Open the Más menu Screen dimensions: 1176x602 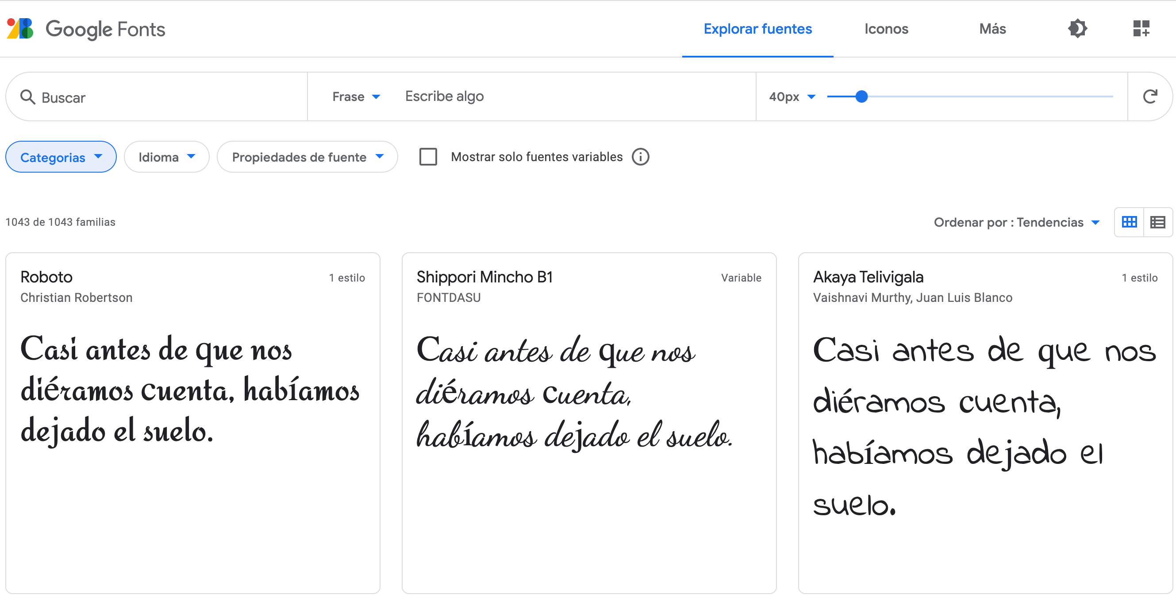pos(992,28)
